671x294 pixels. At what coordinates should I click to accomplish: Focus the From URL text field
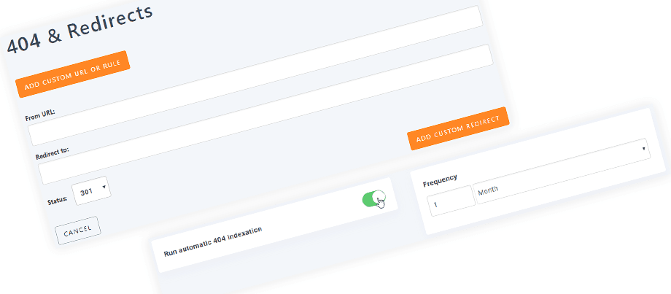click(x=256, y=76)
